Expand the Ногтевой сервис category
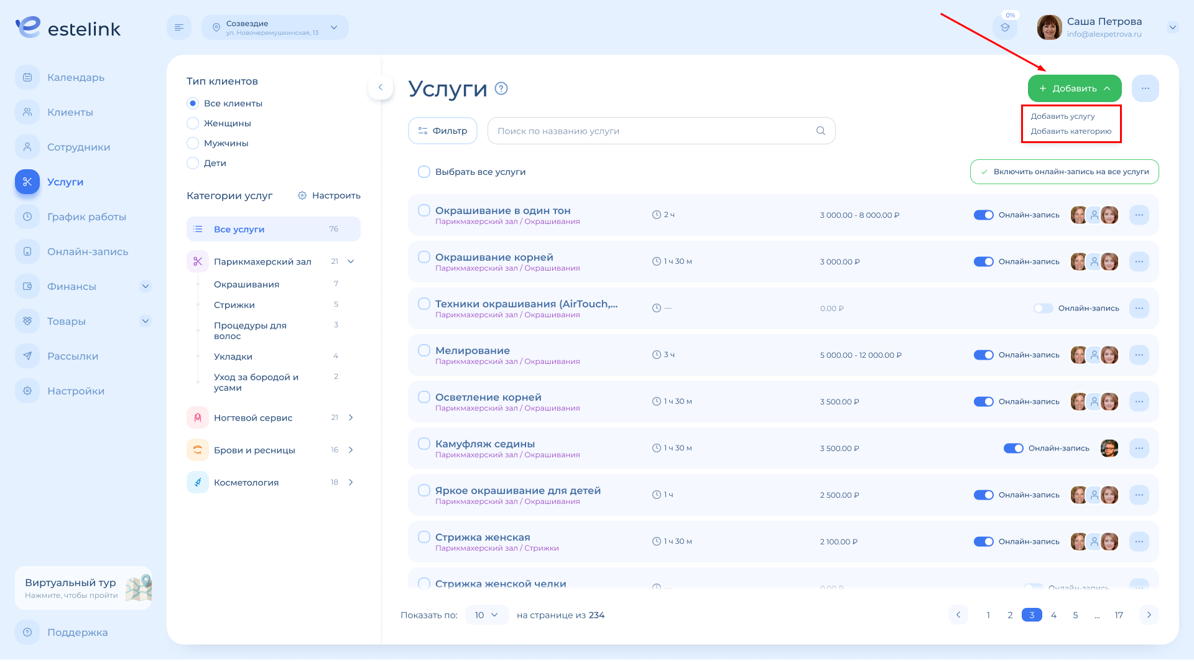 (x=351, y=417)
